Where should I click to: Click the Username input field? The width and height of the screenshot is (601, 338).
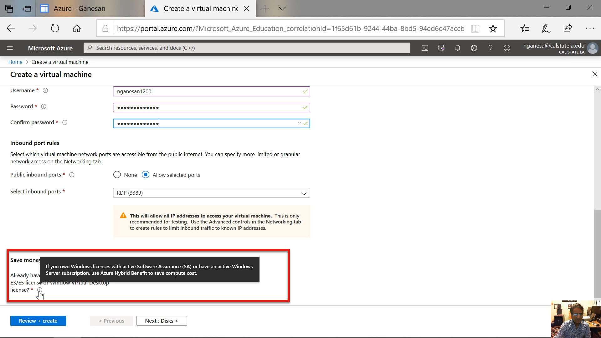[x=207, y=91]
